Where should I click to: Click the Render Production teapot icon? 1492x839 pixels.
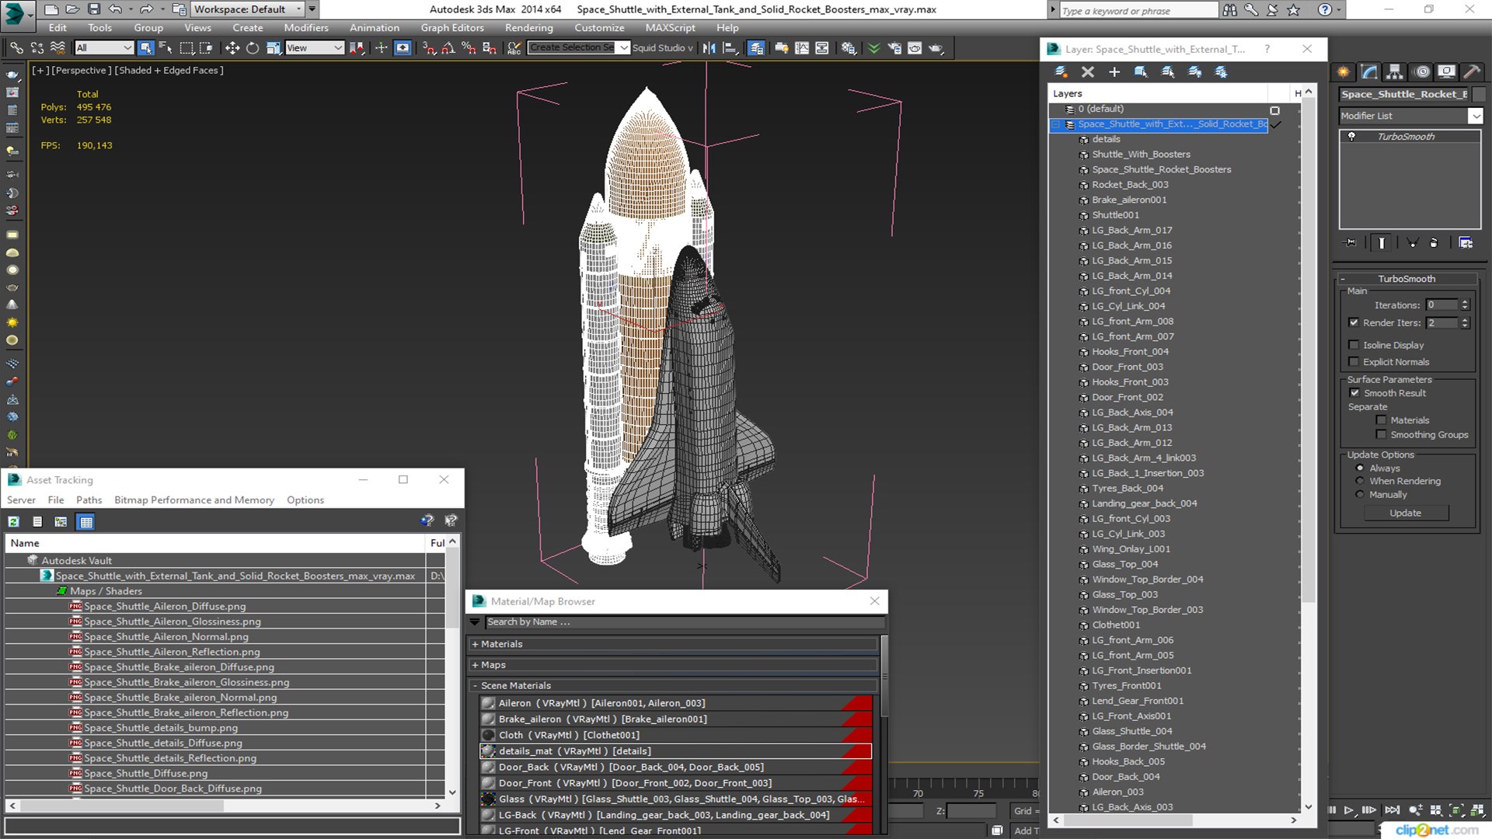936,48
